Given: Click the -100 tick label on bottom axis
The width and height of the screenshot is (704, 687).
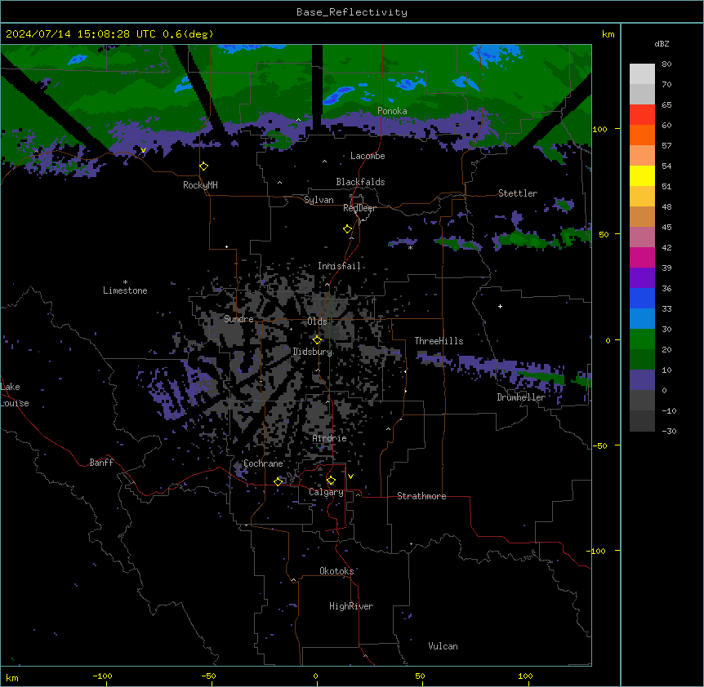Looking at the screenshot, I should pyautogui.click(x=102, y=676).
